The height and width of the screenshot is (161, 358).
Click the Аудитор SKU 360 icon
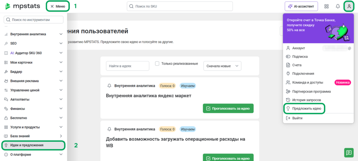point(6,53)
